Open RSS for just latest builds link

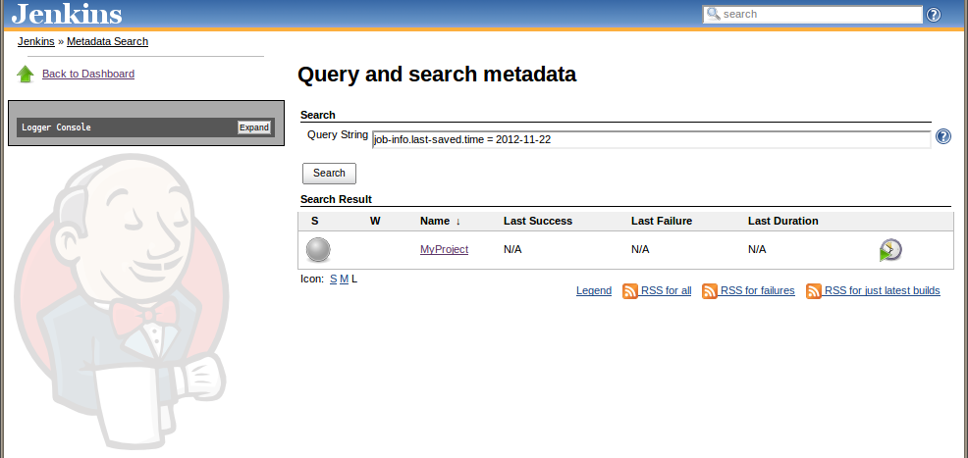click(x=883, y=291)
